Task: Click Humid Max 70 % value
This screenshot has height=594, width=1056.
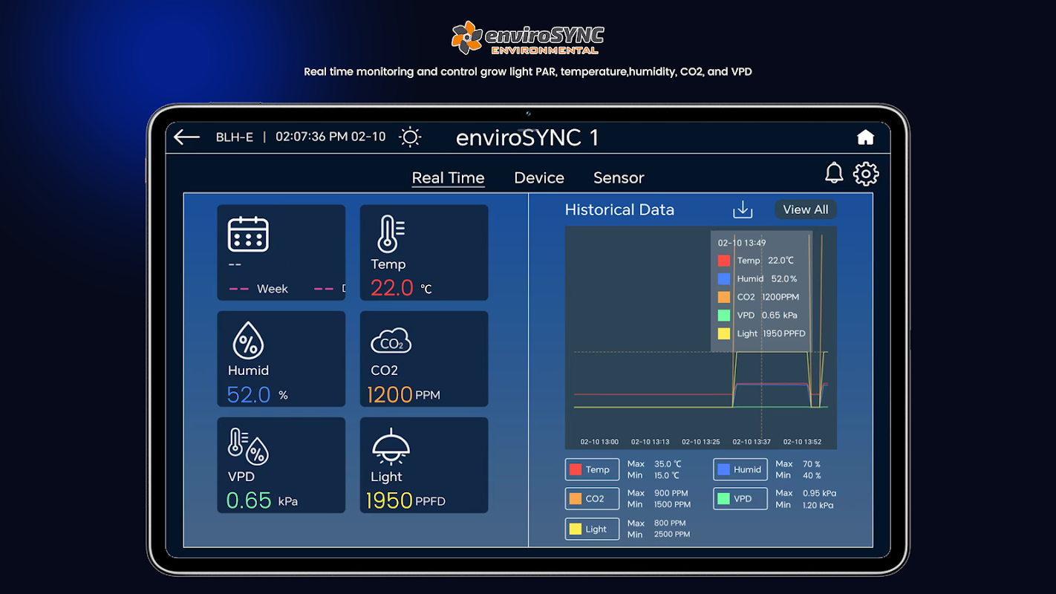Action: point(812,464)
